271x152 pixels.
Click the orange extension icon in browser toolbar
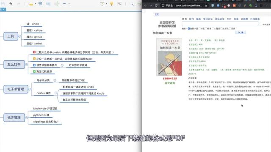point(234,5)
